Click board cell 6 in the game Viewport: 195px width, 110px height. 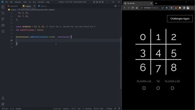[143, 68]
